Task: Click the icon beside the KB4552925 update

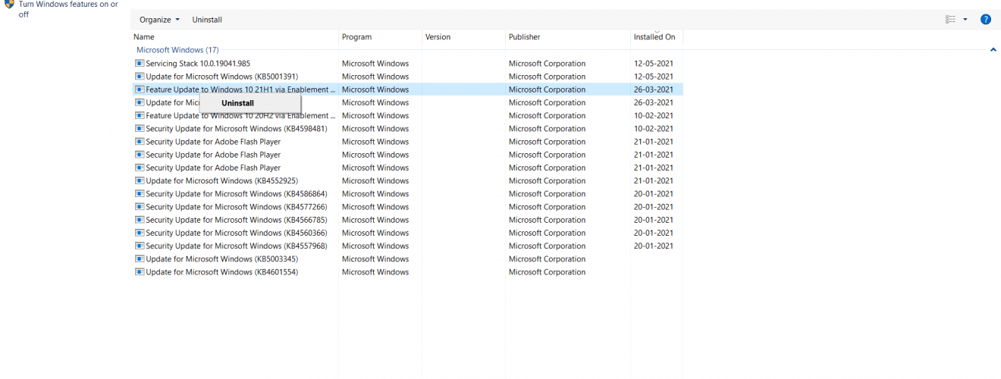Action: (140, 181)
